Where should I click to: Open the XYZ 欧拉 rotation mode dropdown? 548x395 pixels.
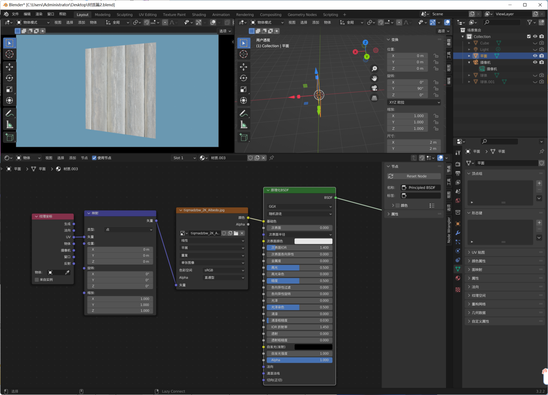coord(414,102)
